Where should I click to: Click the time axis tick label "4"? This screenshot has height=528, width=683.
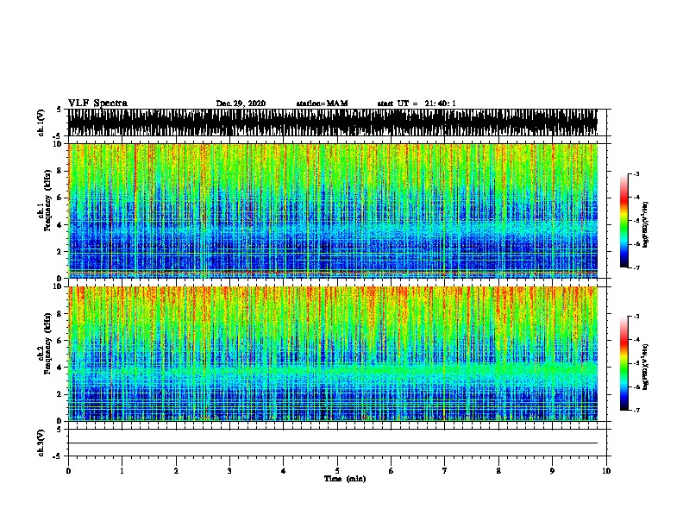284,471
